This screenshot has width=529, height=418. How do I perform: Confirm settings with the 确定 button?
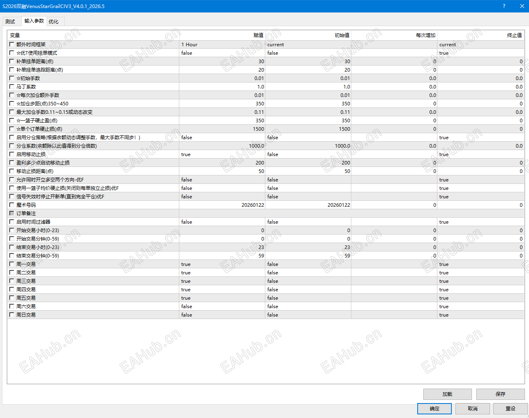(x=435, y=409)
